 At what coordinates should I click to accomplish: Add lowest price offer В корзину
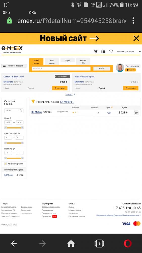click(x=60, y=88)
